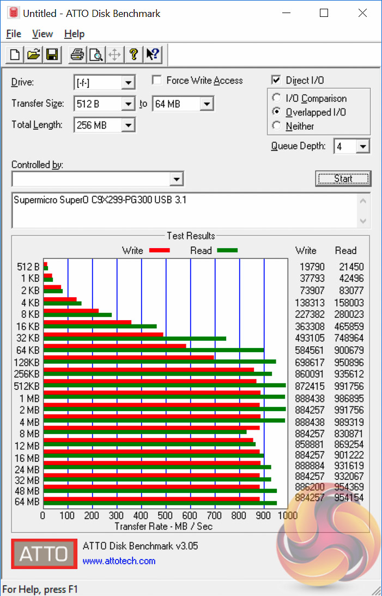Click 'ATTO Disk Benchmark v3.05' text

140,546
